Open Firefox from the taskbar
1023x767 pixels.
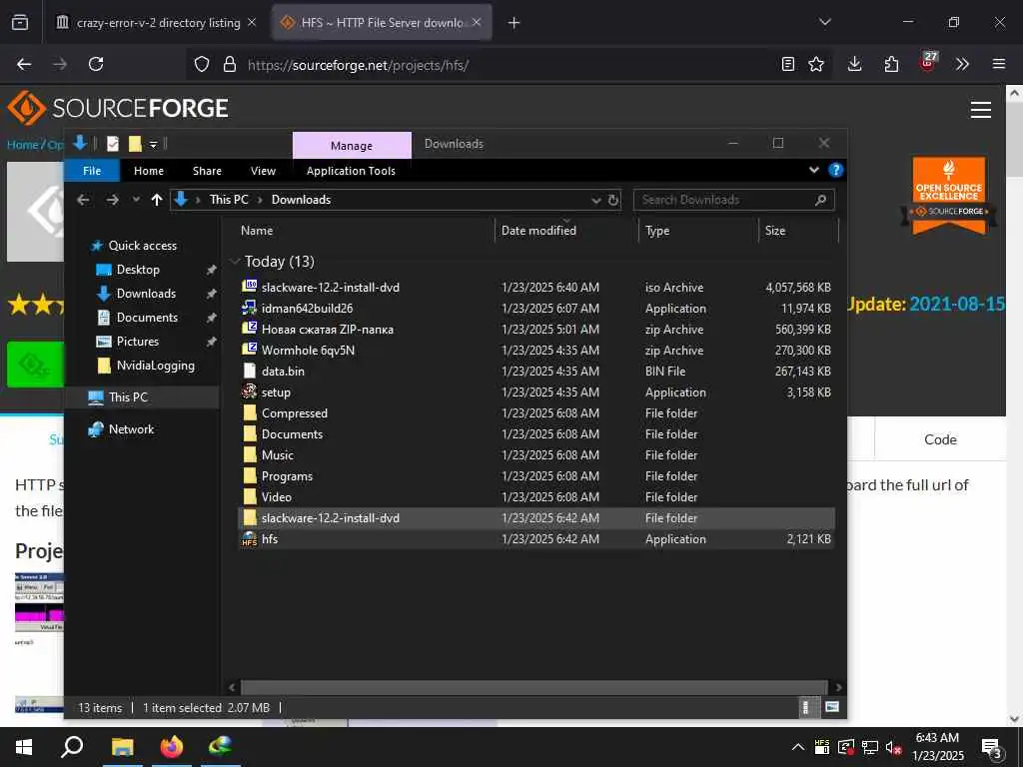pyautogui.click(x=172, y=747)
